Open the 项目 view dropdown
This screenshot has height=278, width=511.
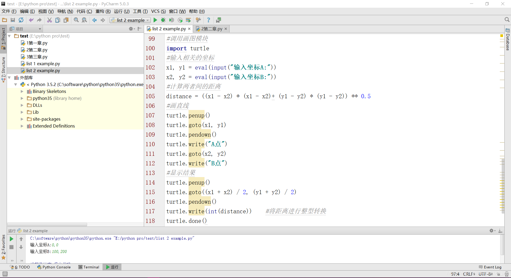(x=26, y=29)
